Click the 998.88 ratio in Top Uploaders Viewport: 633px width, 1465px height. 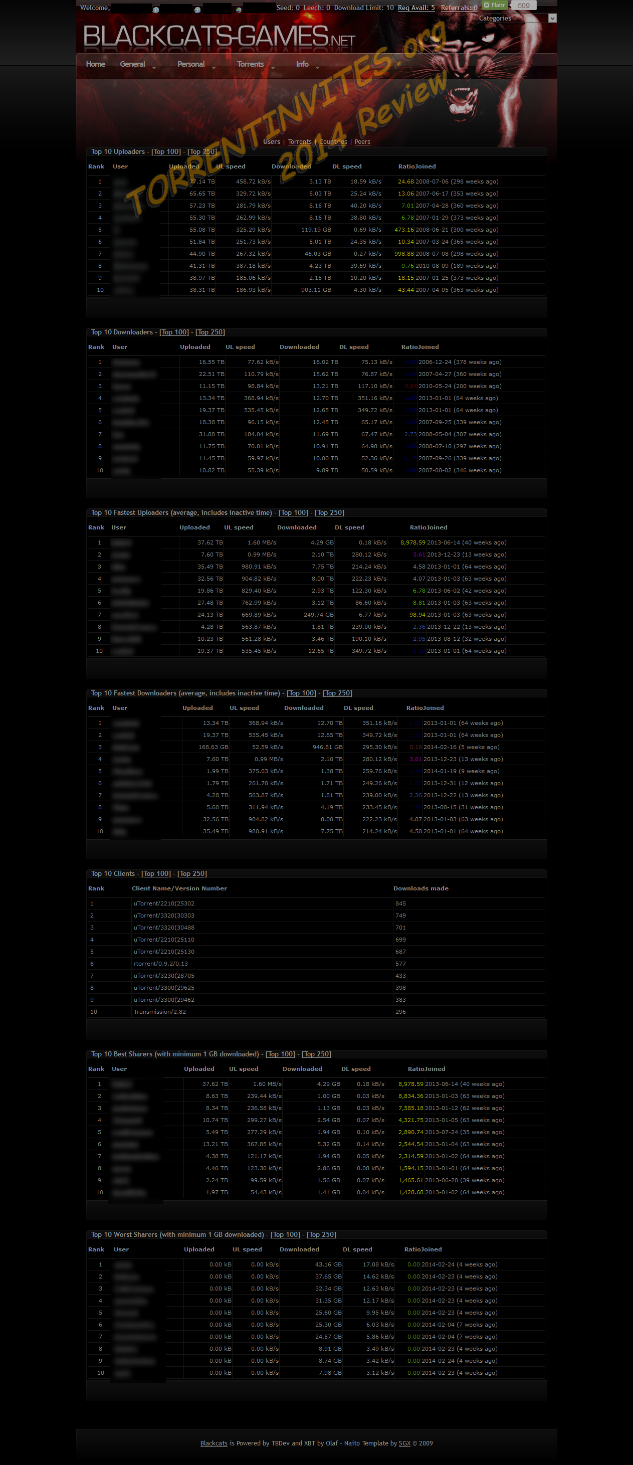(x=404, y=254)
